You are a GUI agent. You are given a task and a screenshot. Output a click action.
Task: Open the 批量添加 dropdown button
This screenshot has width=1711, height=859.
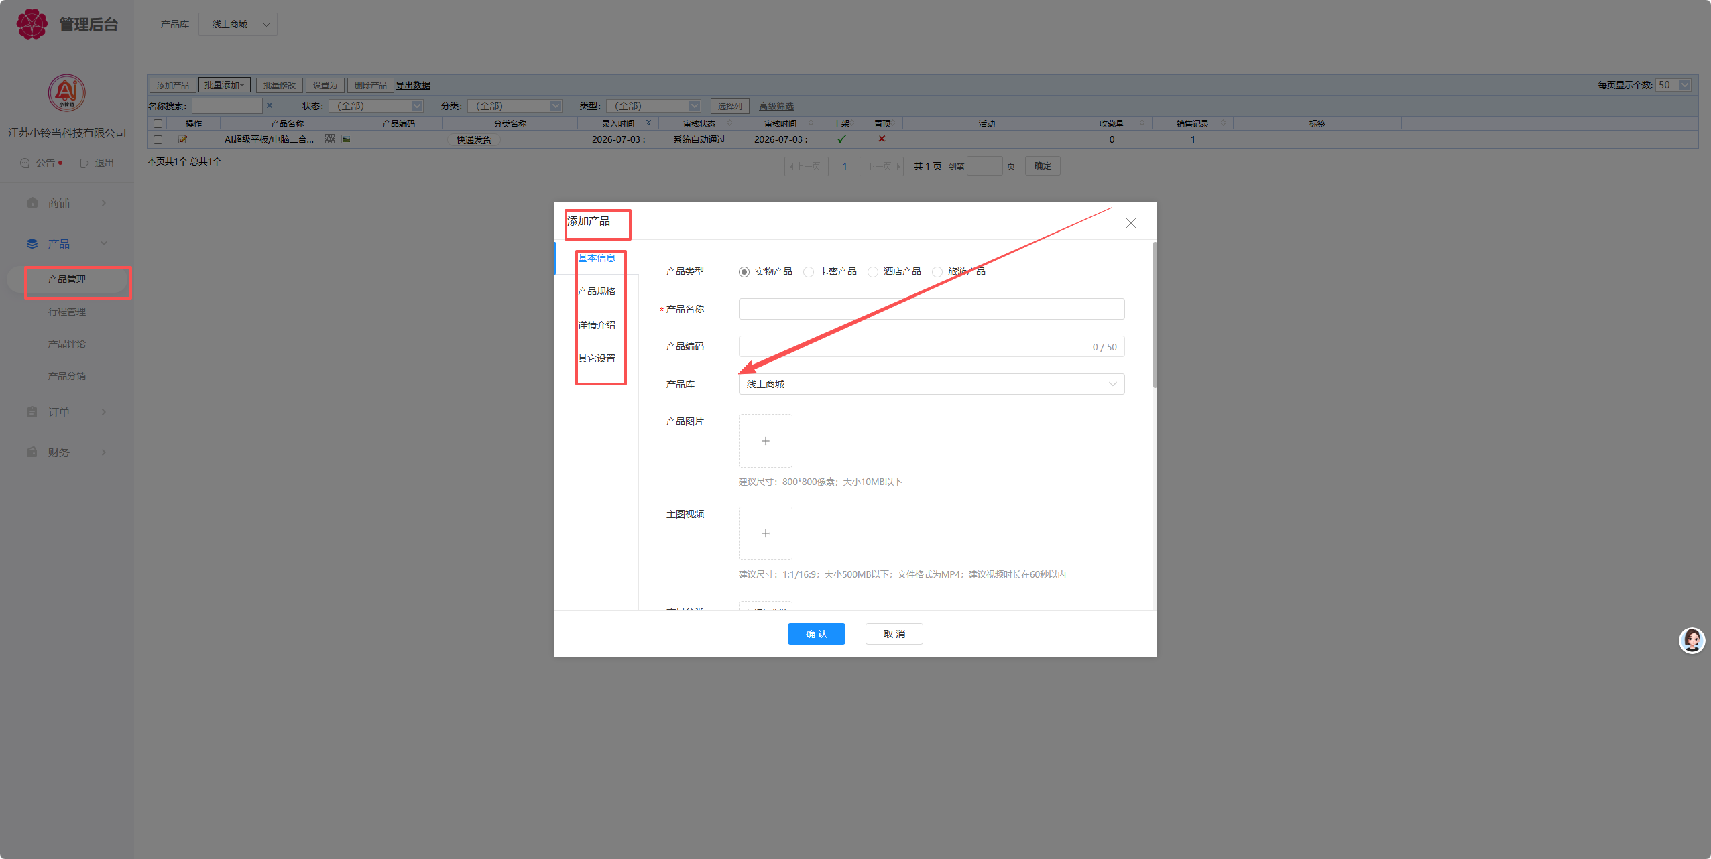point(225,85)
